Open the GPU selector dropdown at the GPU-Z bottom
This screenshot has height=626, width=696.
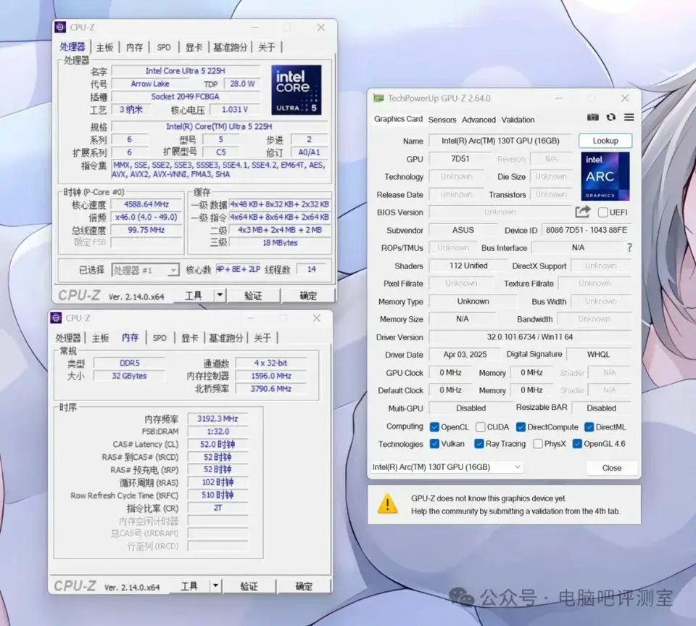[447, 467]
